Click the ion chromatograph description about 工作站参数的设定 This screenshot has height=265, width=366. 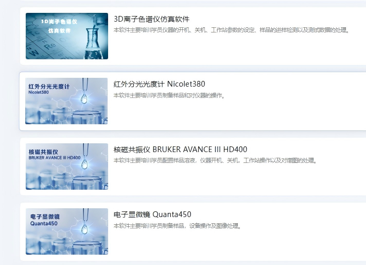click(231, 30)
